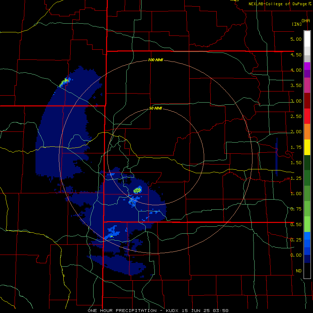Pick the light blue legend swatch

[x=307, y=236]
